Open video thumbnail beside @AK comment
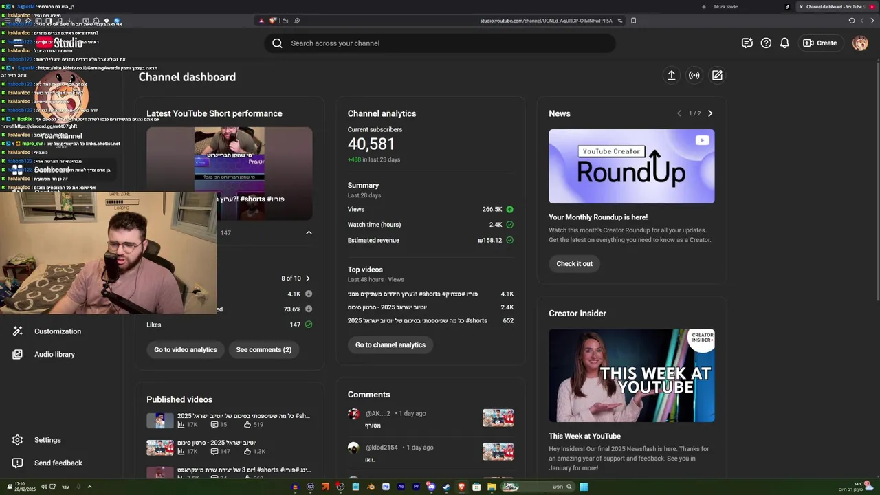 [x=498, y=418]
